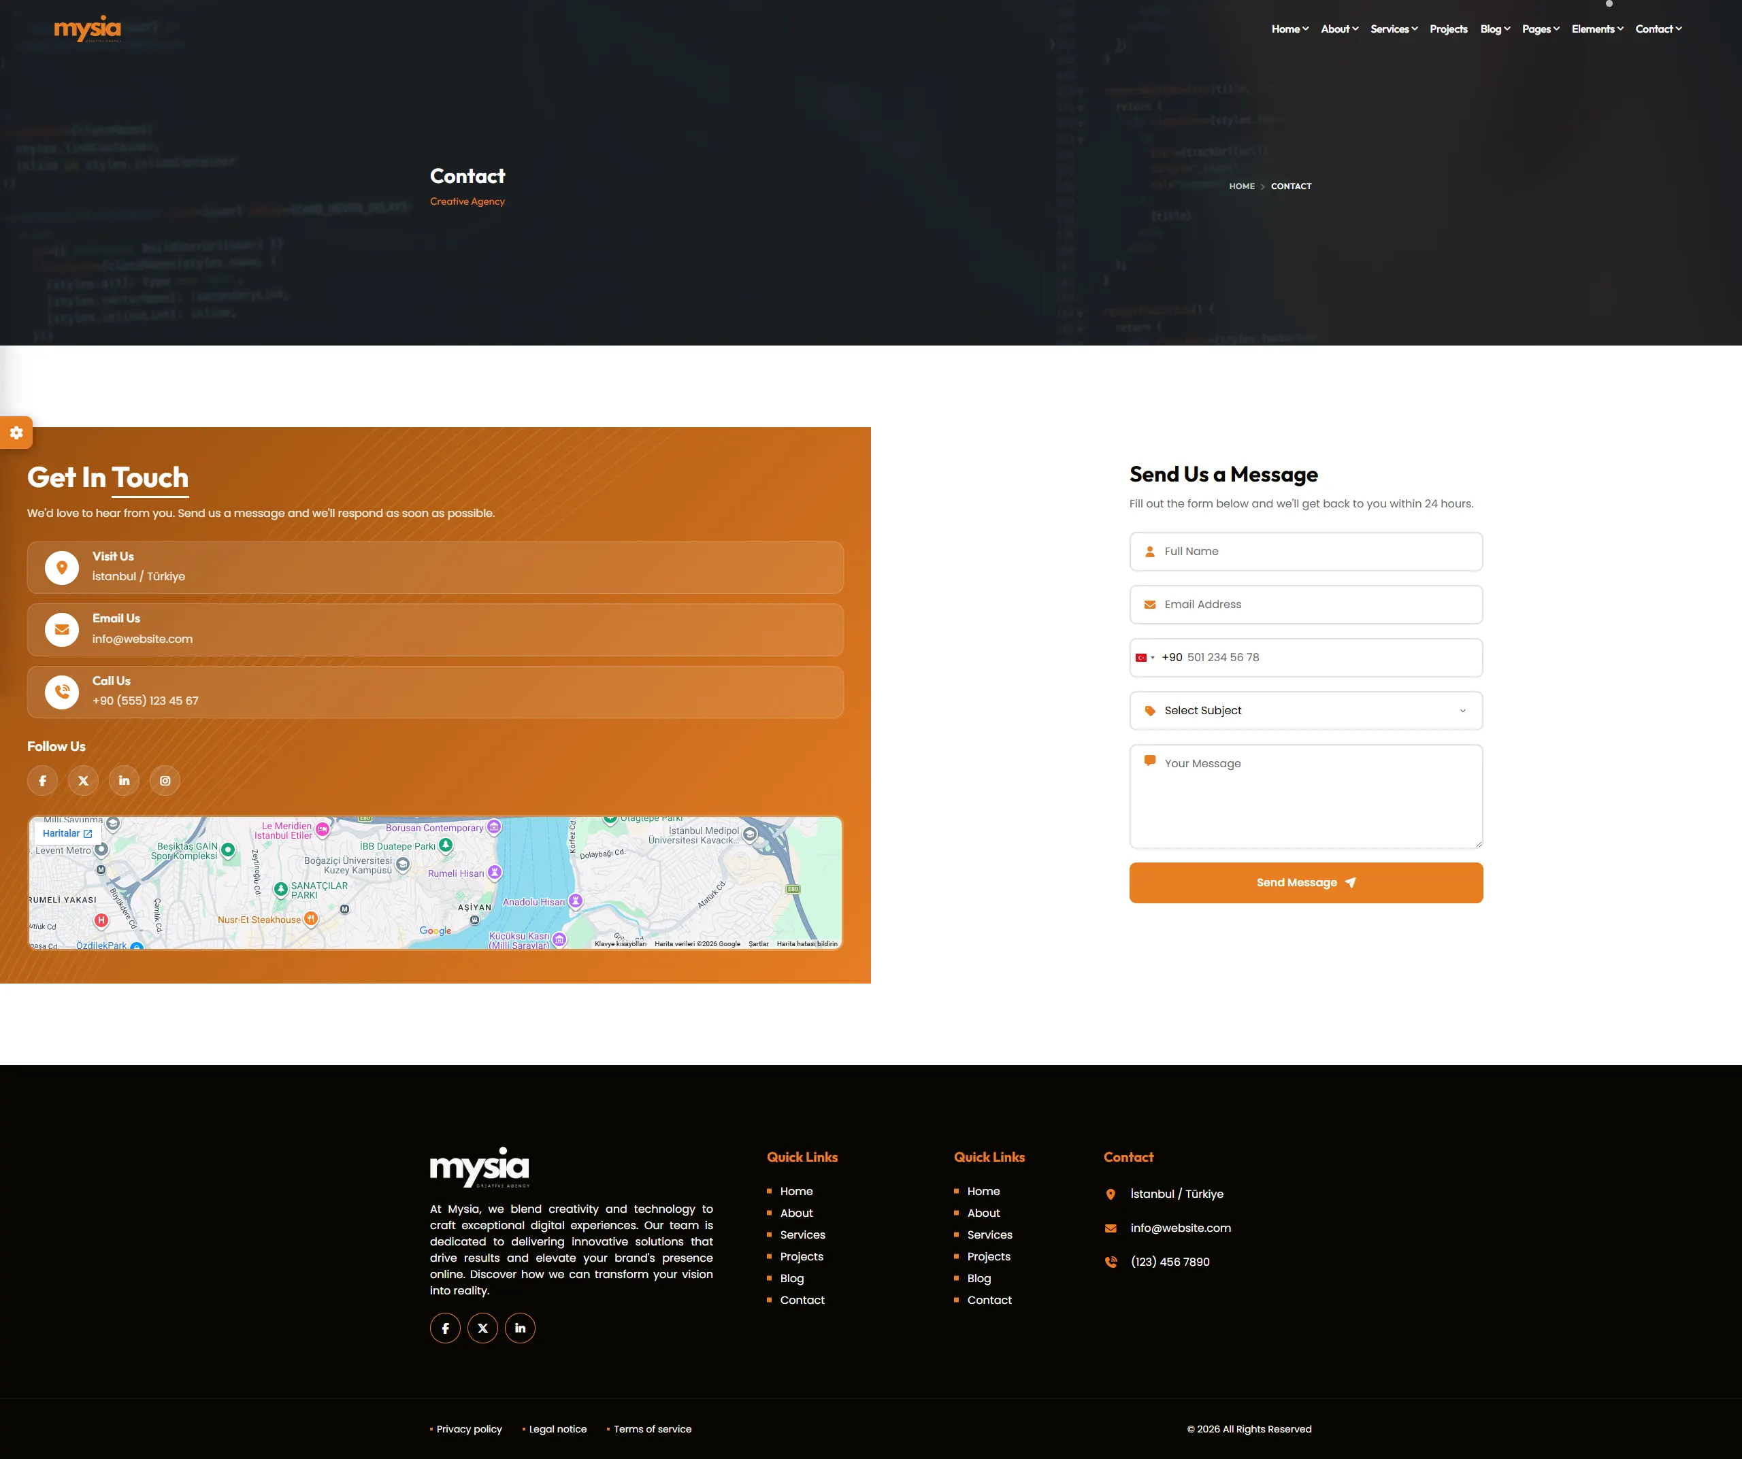Viewport: 1742px width, 1459px height.
Task: Click info@website.com in Email Us card
Action: tap(143, 639)
